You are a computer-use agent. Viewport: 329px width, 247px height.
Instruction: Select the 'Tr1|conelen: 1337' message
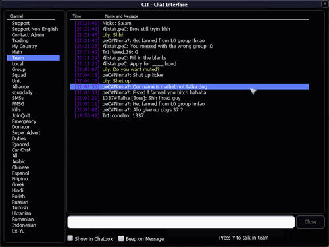190,115
